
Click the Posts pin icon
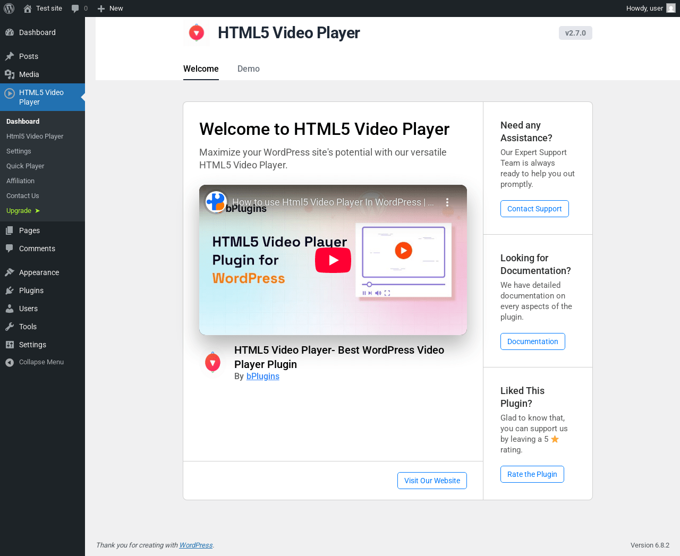click(10, 56)
